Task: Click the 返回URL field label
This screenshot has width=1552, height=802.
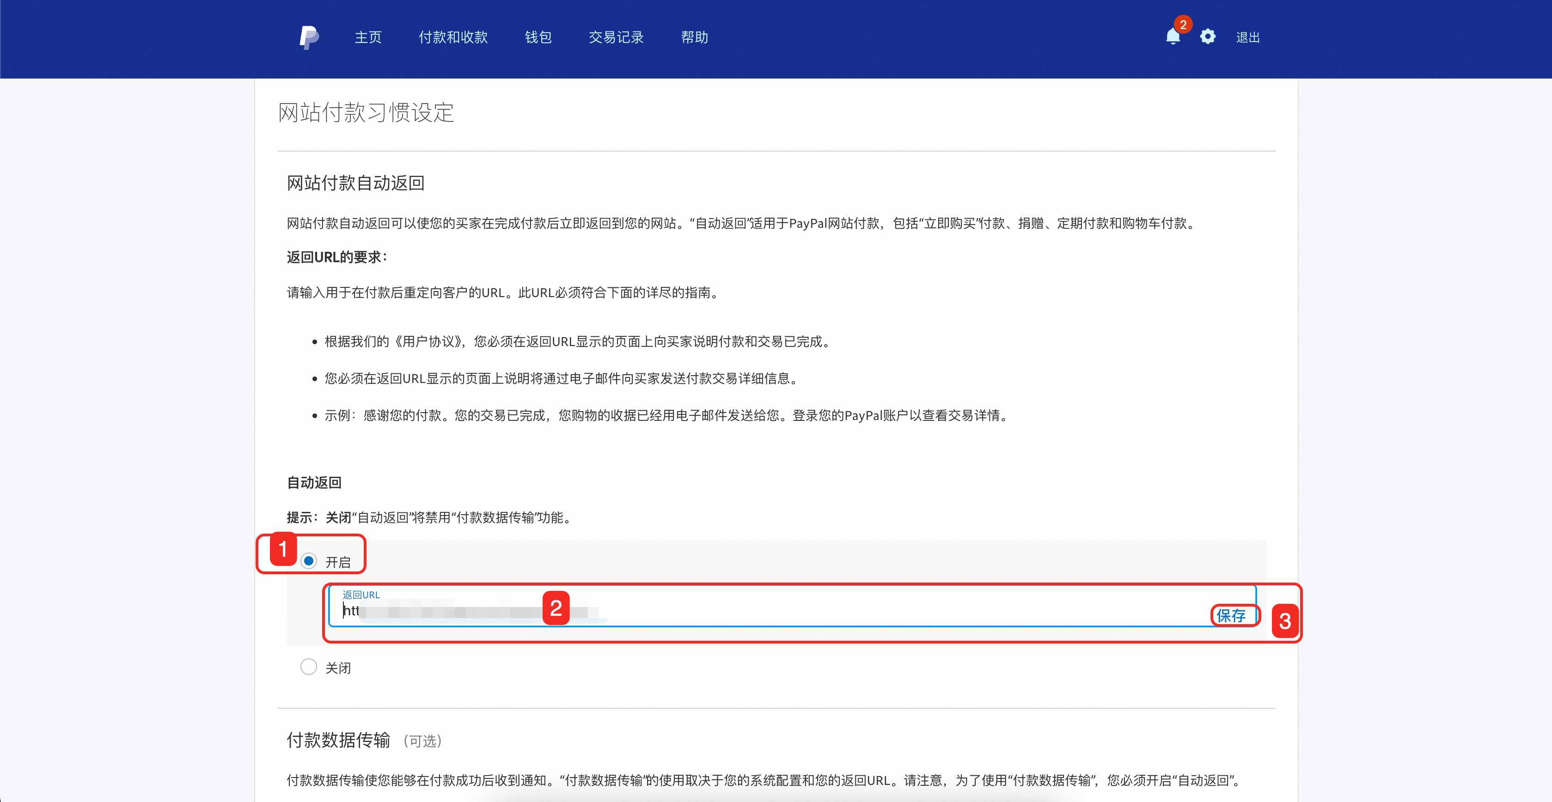Action: (361, 594)
